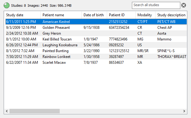Click the XA modality cell
The width and height of the screenshot is (191, 118).
(140, 63)
